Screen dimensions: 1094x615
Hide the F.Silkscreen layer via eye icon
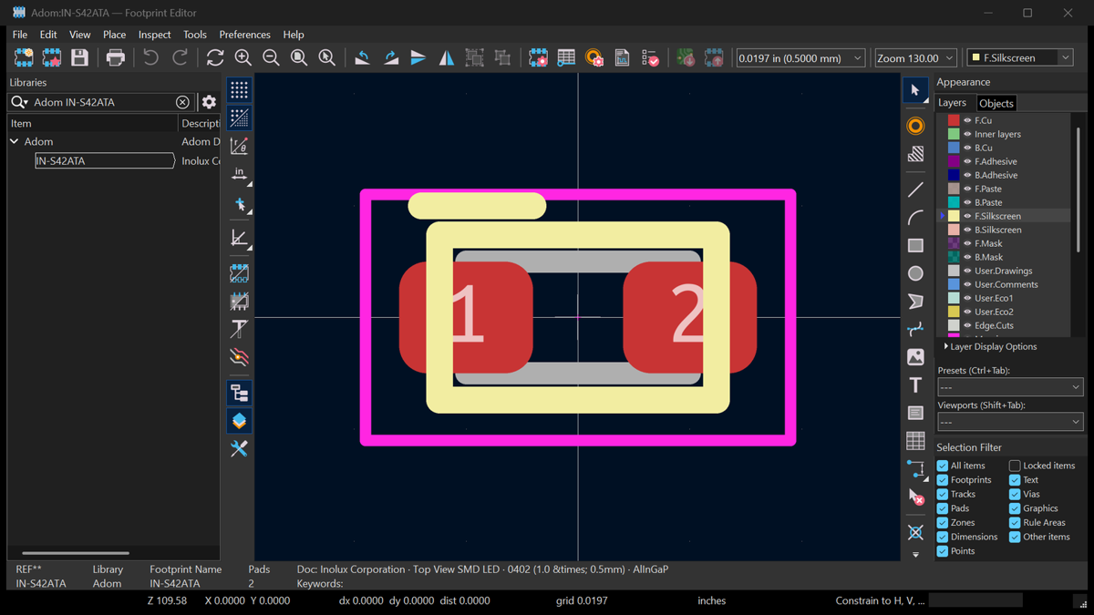pyautogui.click(x=967, y=216)
